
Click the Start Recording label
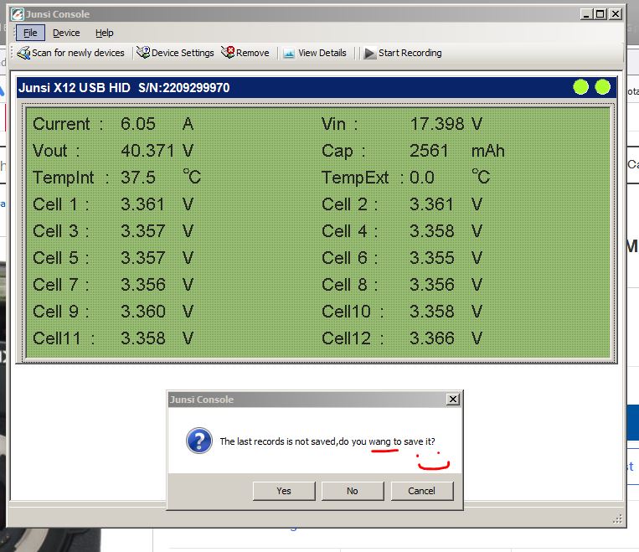pyautogui.click(x=410, y=53)
